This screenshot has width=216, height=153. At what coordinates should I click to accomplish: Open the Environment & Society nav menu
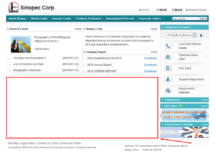120,19
